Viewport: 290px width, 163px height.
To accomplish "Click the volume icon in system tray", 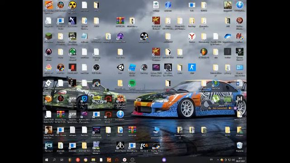I will click(233, 160).
